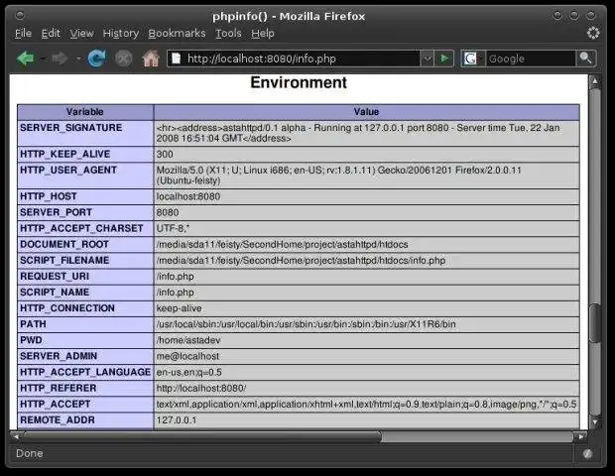
Task: Click the SCRIPT_FILENAME variable cell
Action: tap(85, 261)
